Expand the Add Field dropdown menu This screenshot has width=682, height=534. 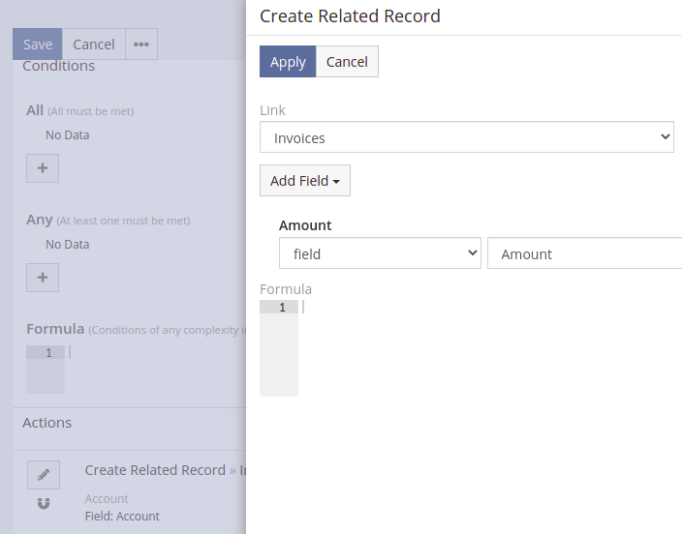[304, 181]
